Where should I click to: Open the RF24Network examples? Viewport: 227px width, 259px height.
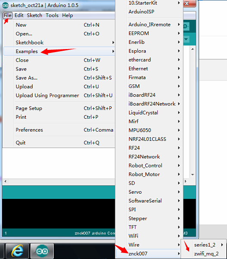(149, 157)
